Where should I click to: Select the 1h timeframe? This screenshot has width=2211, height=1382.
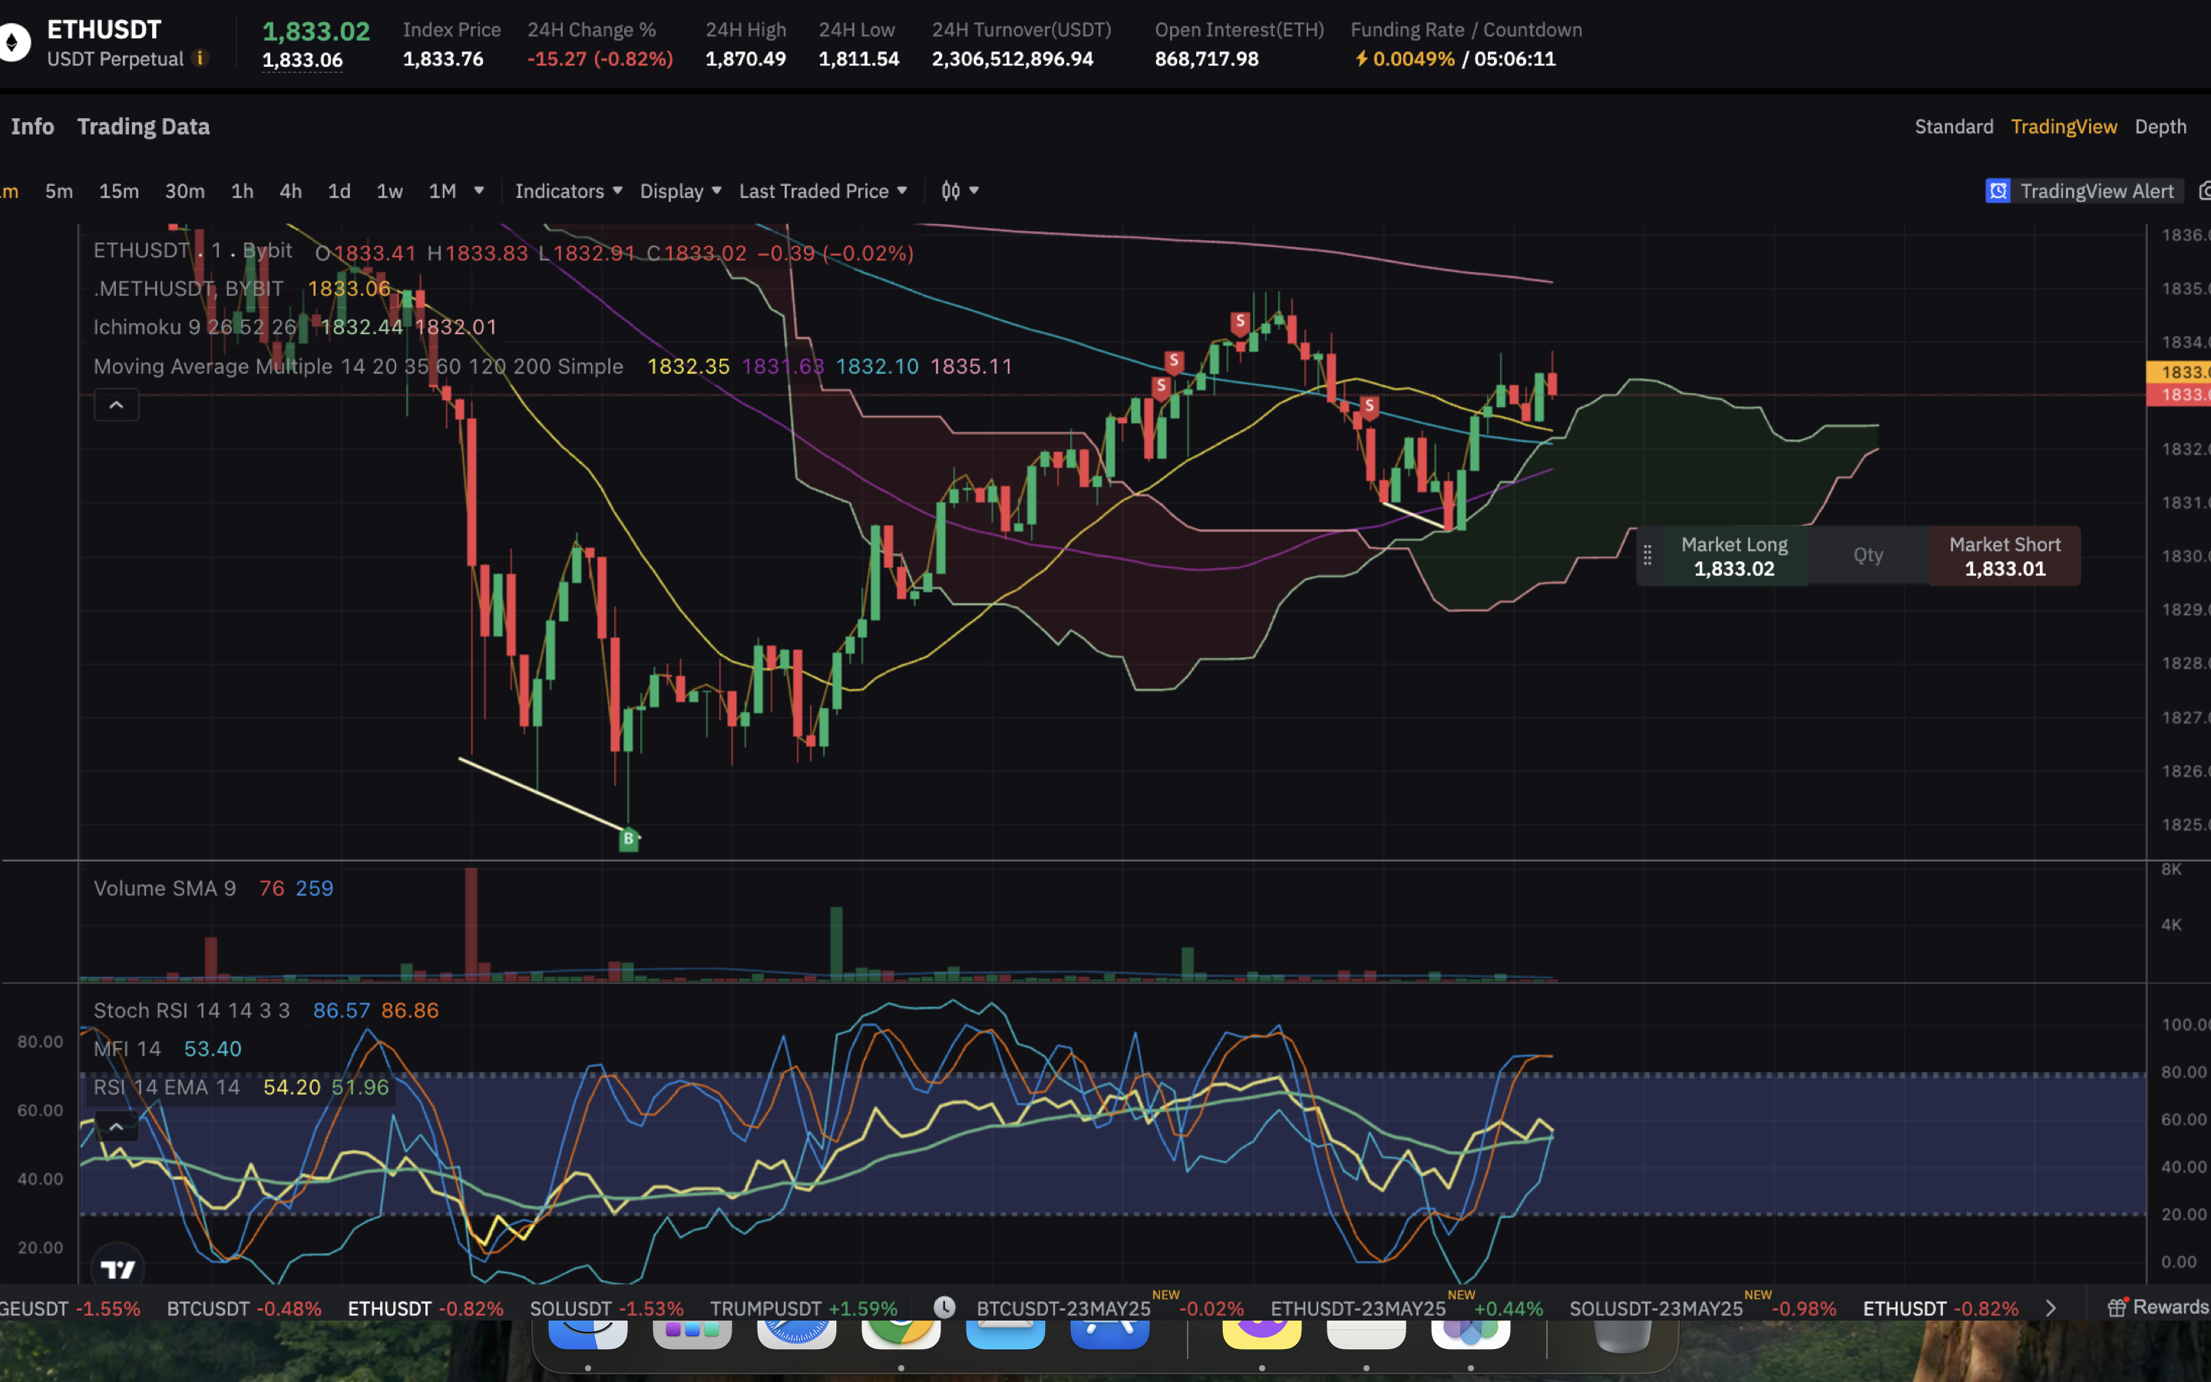tap(242, 190)
